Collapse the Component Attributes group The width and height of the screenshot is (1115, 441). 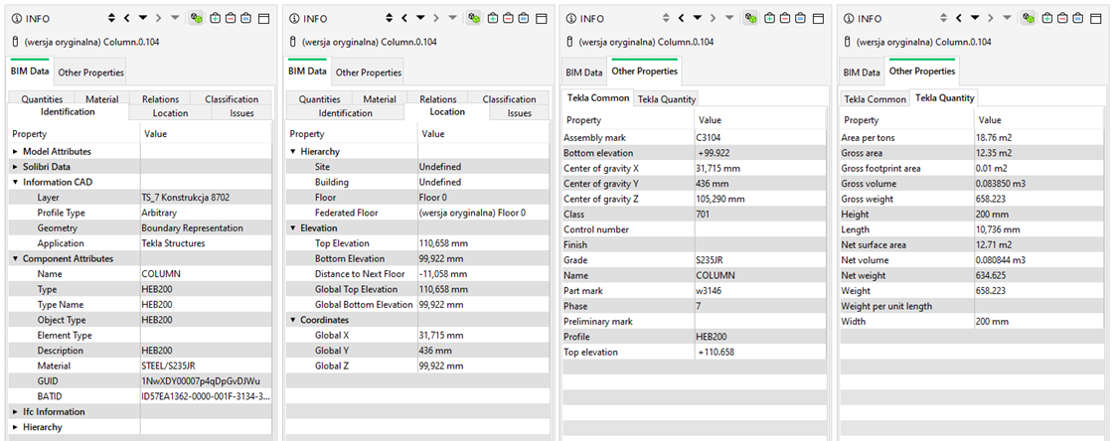point(16,259)
